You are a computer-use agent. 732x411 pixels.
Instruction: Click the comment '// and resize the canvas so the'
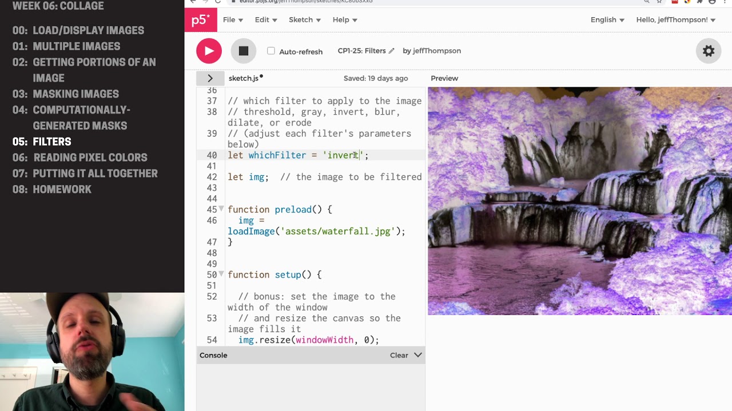[319, 318]
